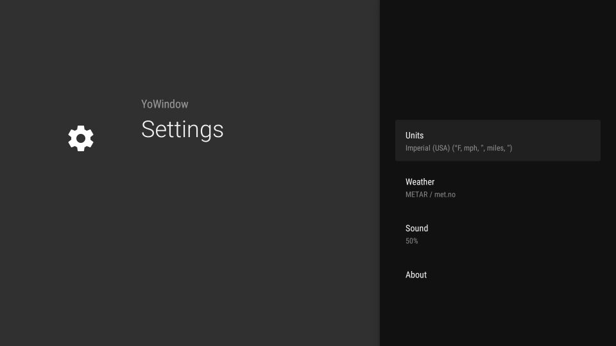This screenshot has height=346, width=616.
Task: Open the About entry
Action: click(498, 275)
